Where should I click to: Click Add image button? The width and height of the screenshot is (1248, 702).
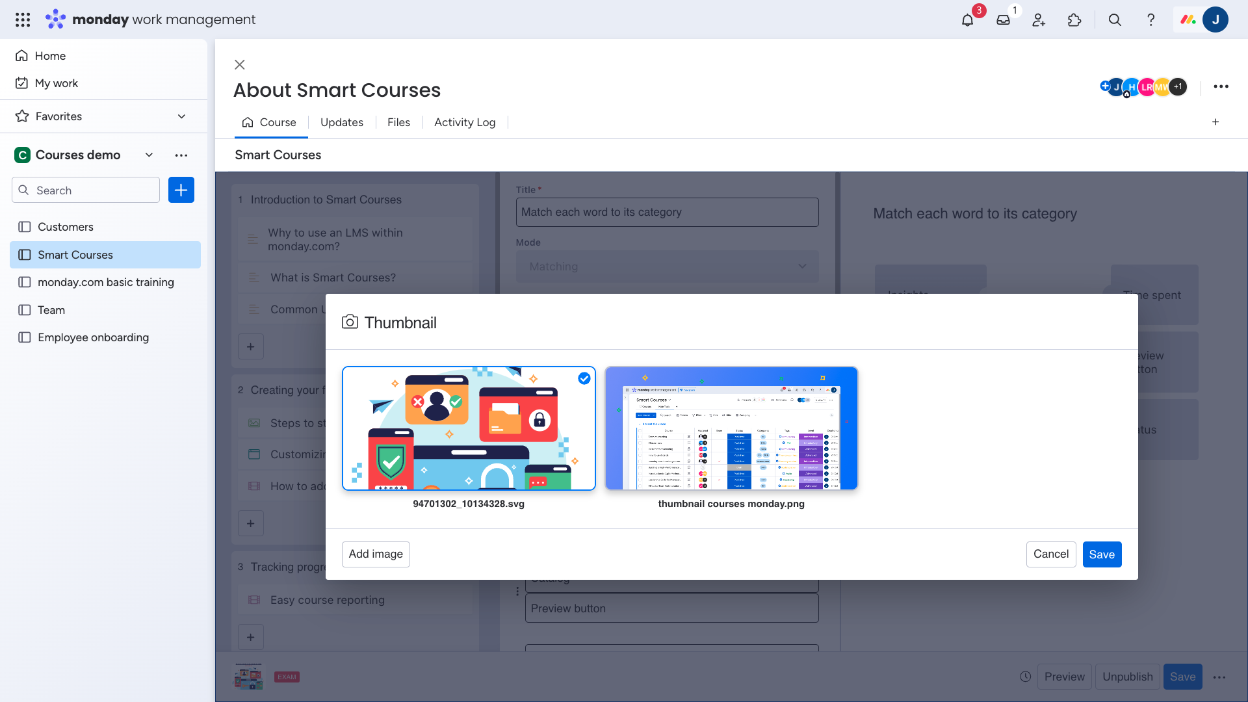376,554
